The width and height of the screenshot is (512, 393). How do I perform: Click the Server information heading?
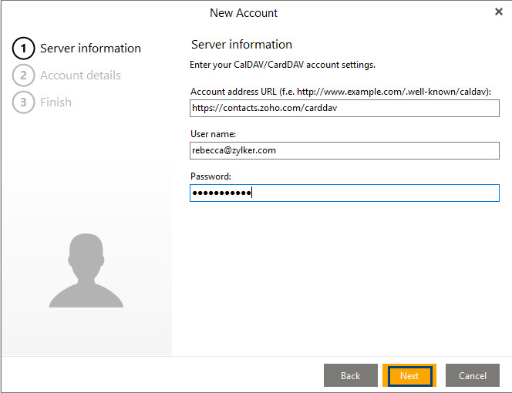click(x=241, y=45)
